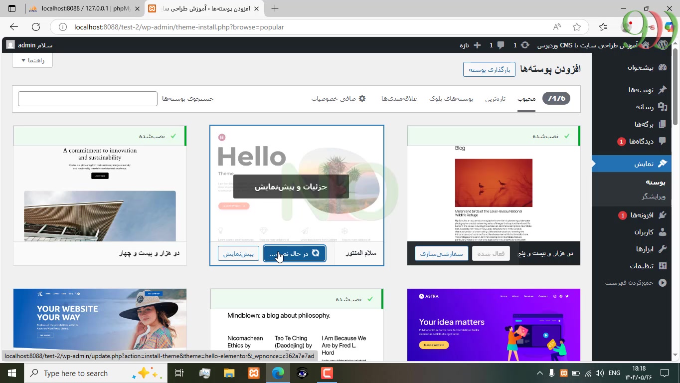This screenshot has width=680, height=383.
Task: Open the Astra theme thumbnail
Action: [x=494, y=325]
